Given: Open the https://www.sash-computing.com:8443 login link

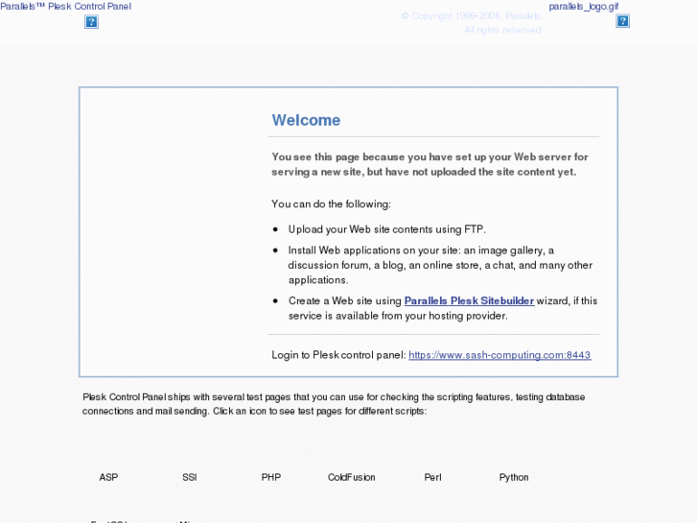Looking at the screenshot, I should [500, 355].
